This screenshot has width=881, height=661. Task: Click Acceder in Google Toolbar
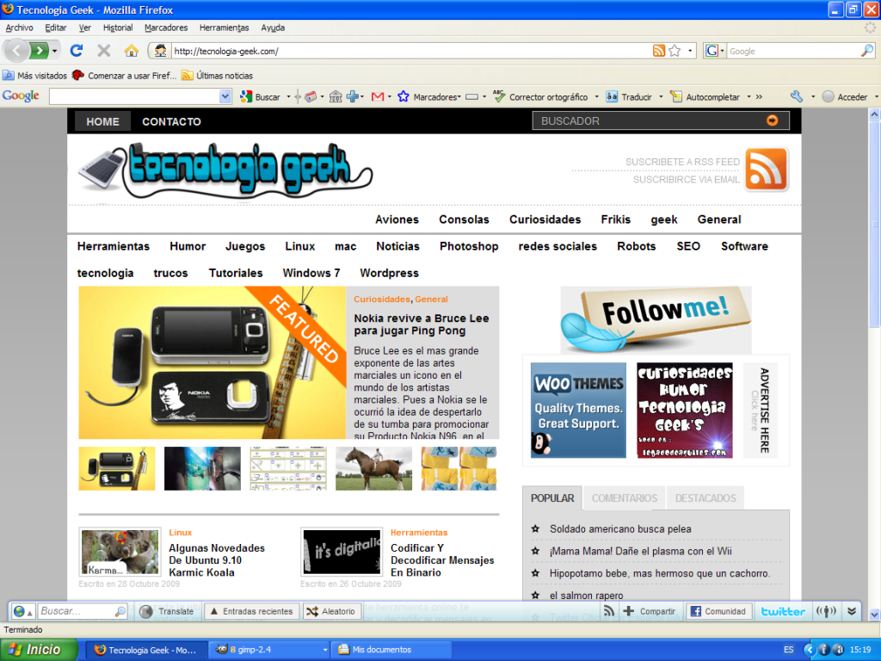[845, 96]
